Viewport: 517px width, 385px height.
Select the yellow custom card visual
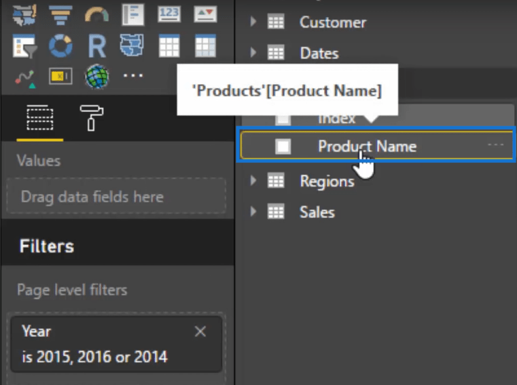tap(60, 77)
